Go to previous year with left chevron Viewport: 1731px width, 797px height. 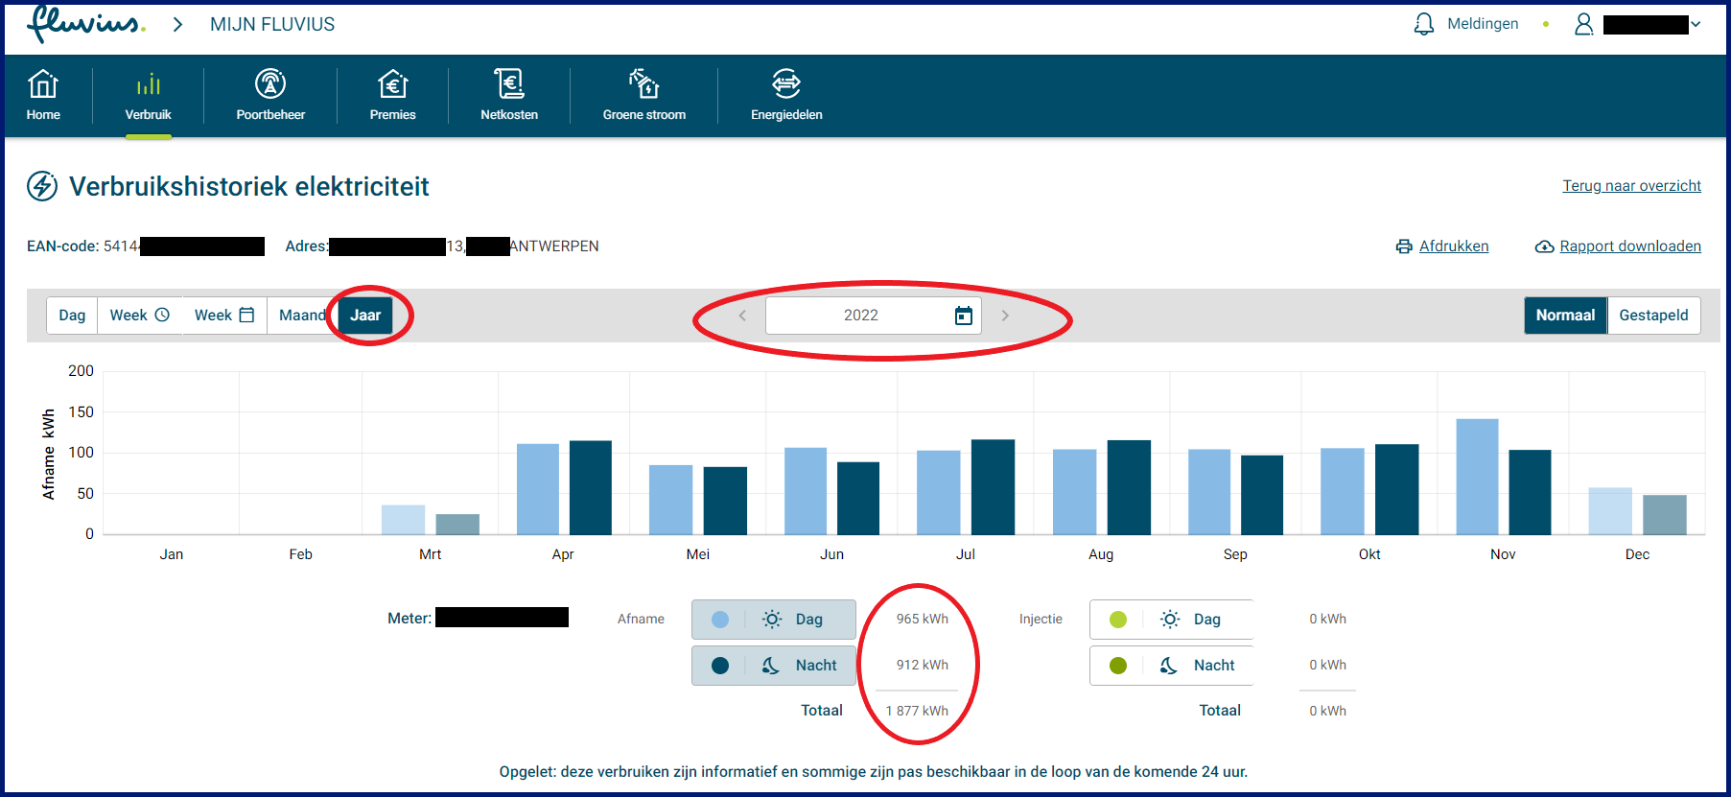[742, 316]
